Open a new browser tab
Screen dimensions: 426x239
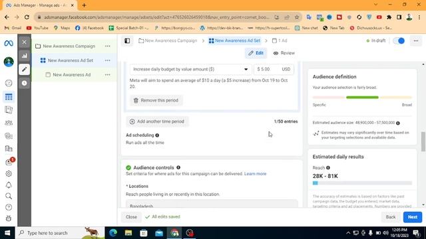click(x=84, y=5)
